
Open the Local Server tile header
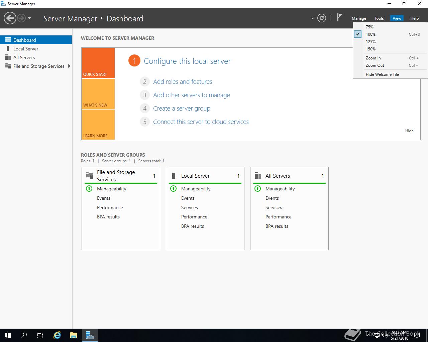[205, 176]
